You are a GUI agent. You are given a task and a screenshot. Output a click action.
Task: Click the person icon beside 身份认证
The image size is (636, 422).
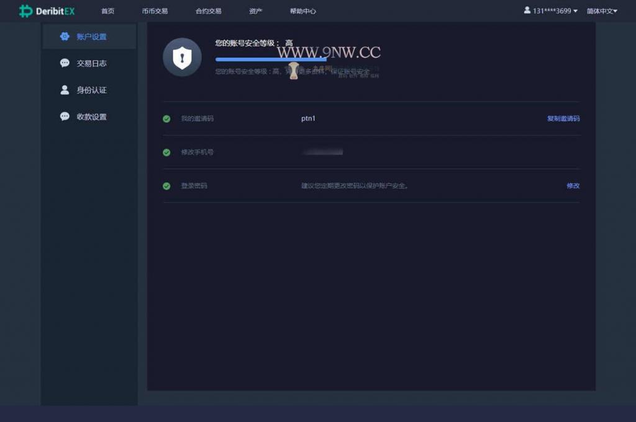coord(65,89)
